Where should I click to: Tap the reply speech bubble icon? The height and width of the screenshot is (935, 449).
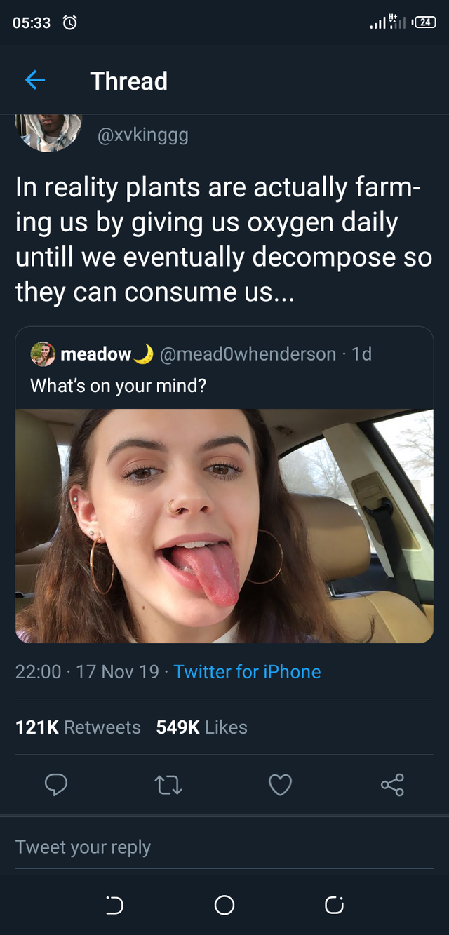56,785
